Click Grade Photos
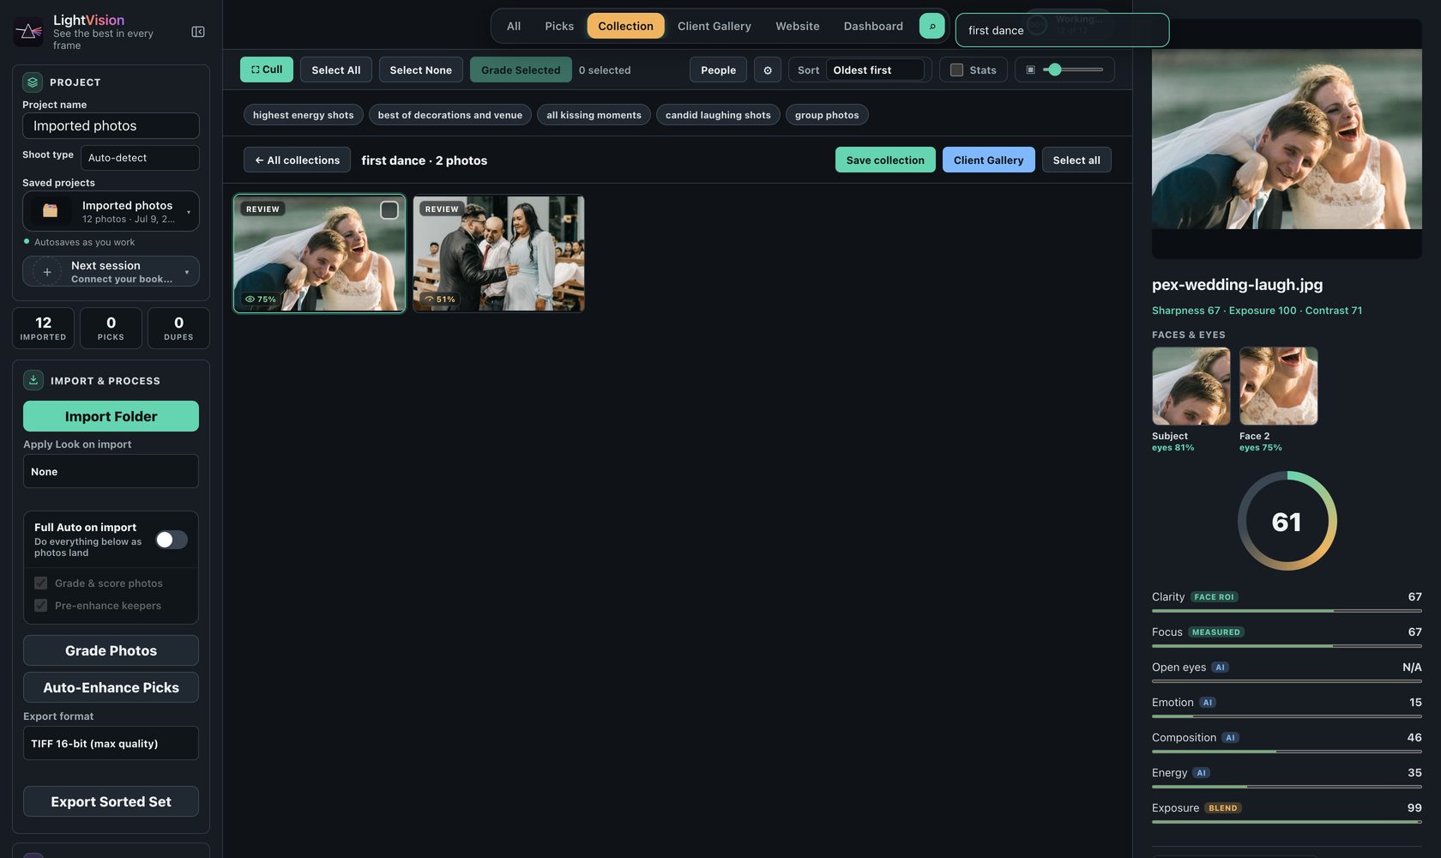Viewport: 1441px width, 858px height. [111, 650]
